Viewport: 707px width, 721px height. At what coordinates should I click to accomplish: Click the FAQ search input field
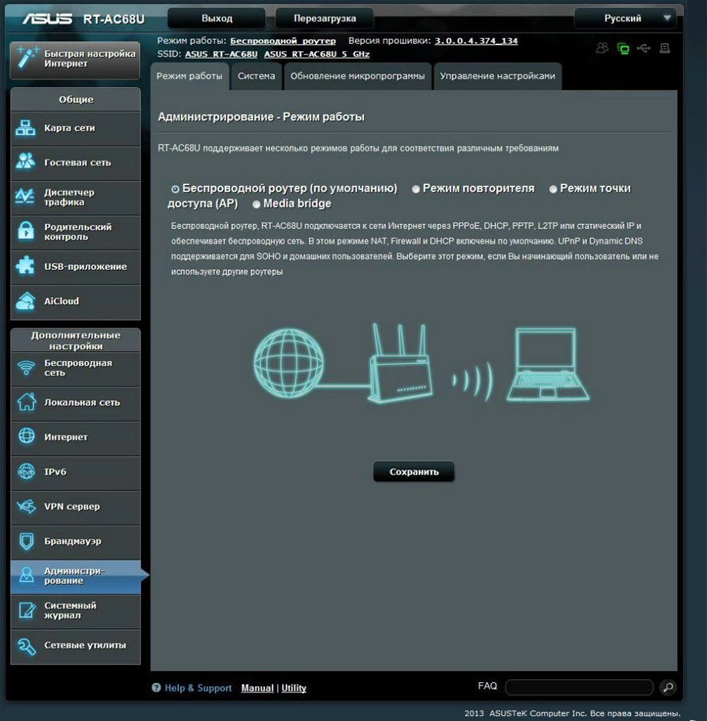point(579,688)
